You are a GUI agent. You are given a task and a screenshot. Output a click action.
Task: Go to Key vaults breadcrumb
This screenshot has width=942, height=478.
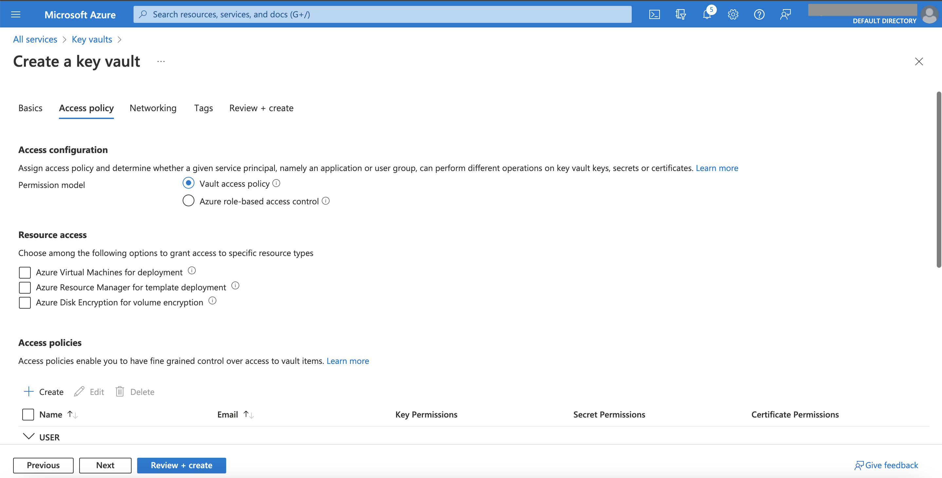pos(92,40)
